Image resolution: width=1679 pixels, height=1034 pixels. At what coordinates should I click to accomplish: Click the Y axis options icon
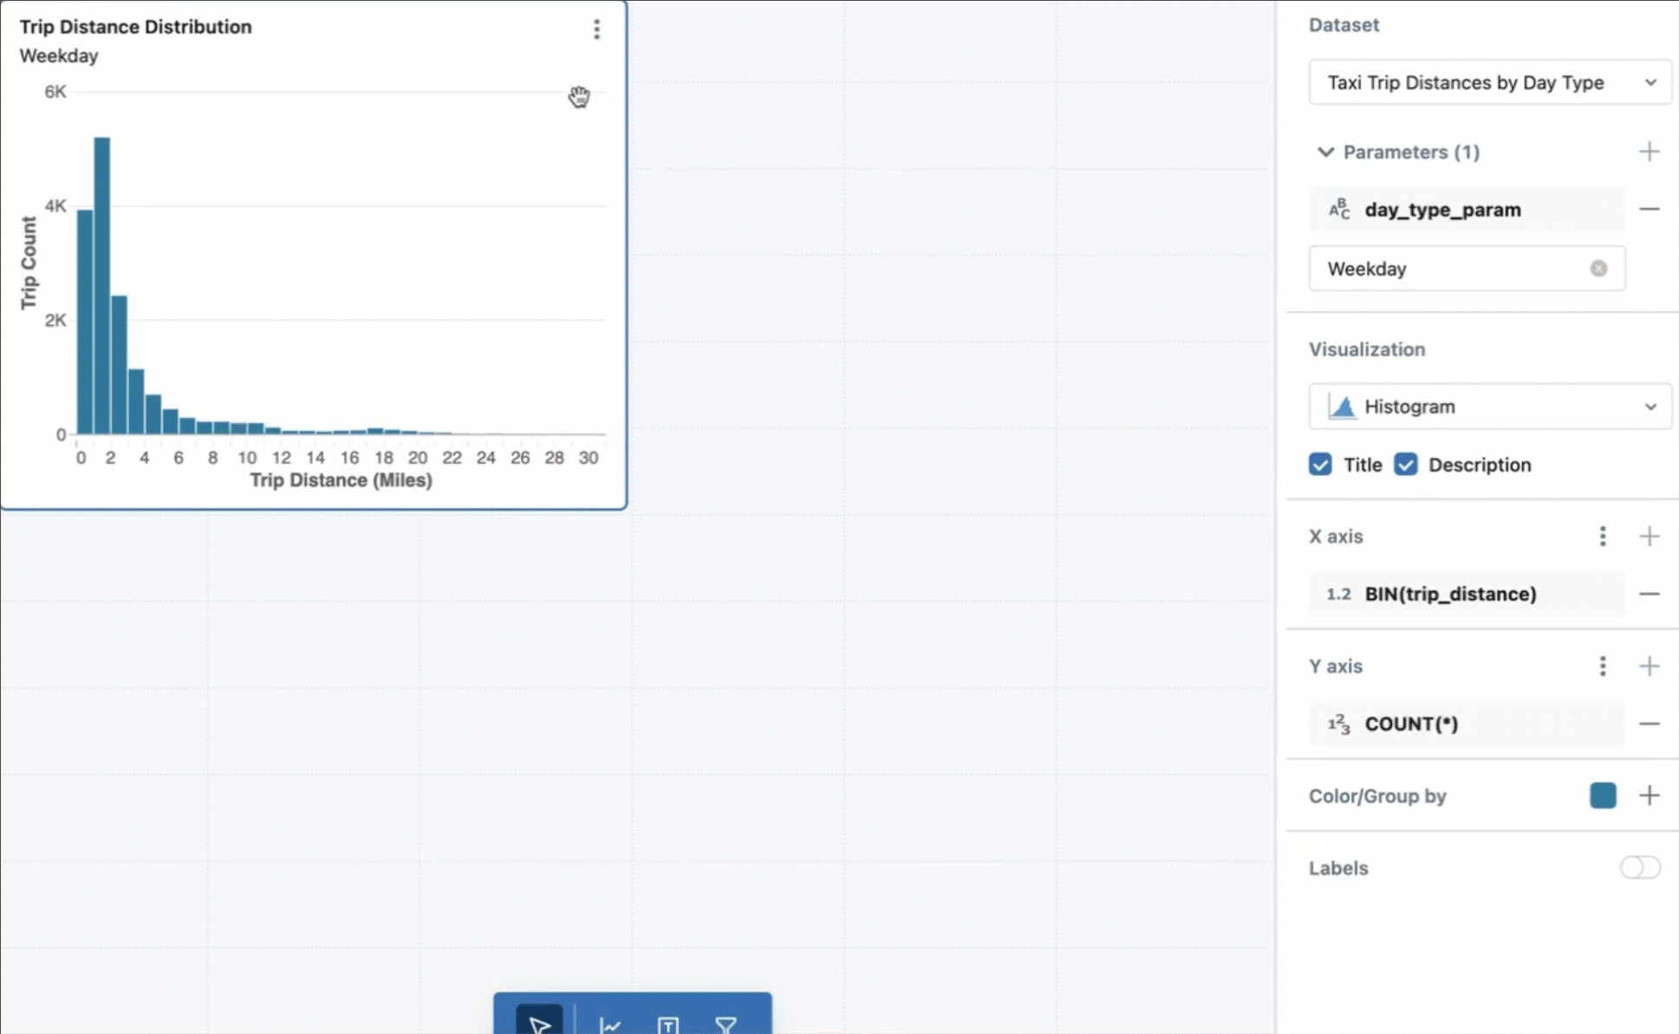[1602, 666]
